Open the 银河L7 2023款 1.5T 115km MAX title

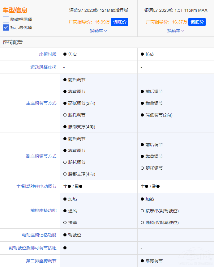pos(176,10)
